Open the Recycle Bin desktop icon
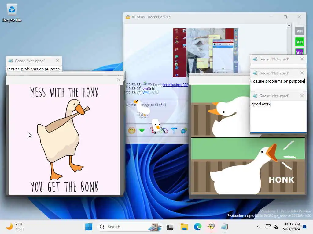 tap(12, 13)
